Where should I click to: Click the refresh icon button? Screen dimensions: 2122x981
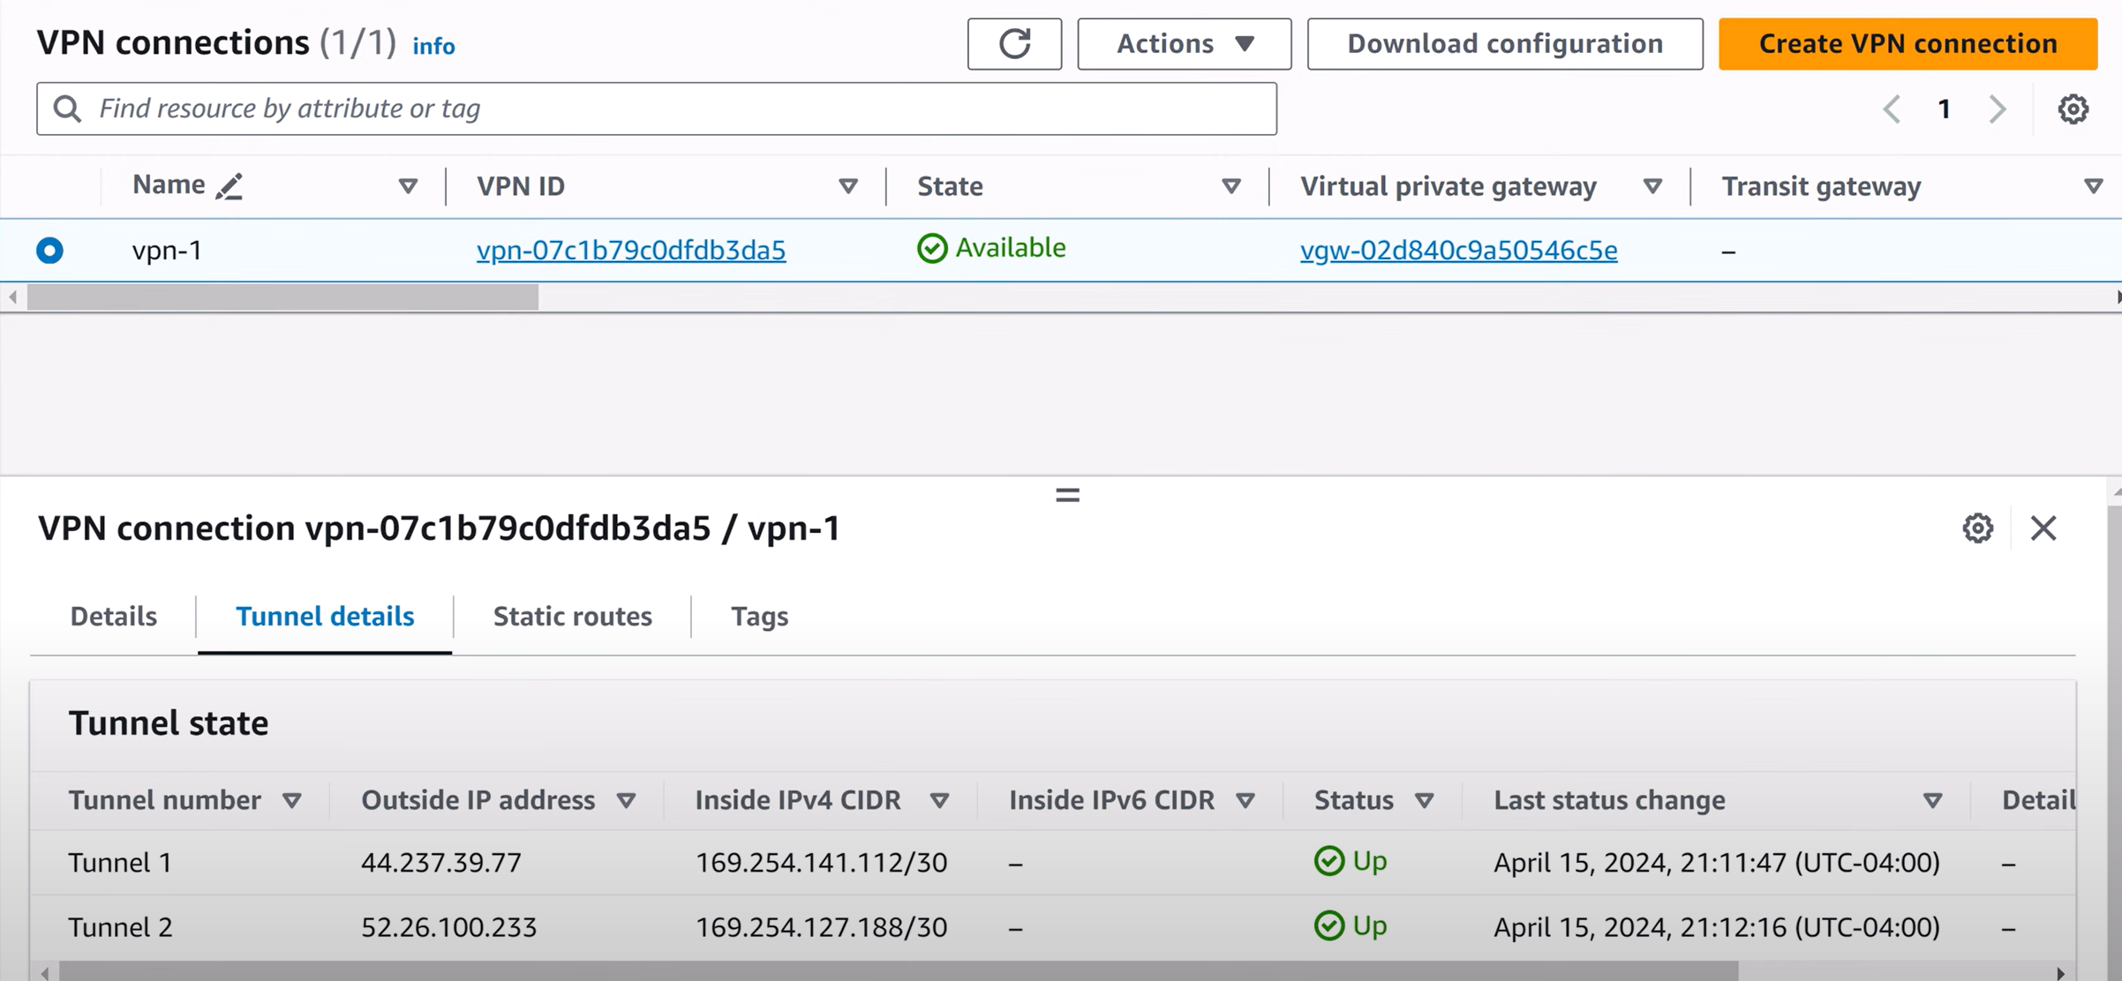click(x=1014, y=43)
